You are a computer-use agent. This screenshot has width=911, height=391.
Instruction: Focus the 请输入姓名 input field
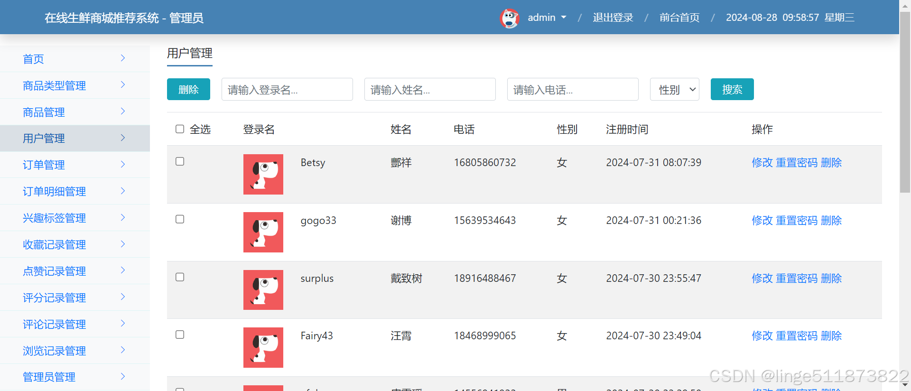point(430,89)
